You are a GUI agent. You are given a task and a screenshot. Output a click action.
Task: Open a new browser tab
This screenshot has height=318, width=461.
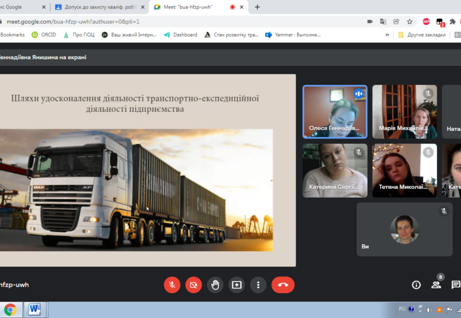258,7
